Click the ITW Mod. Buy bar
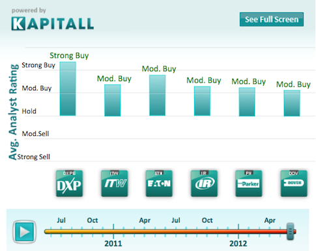Viewport: 316px width, 251px height. [113, 100]
